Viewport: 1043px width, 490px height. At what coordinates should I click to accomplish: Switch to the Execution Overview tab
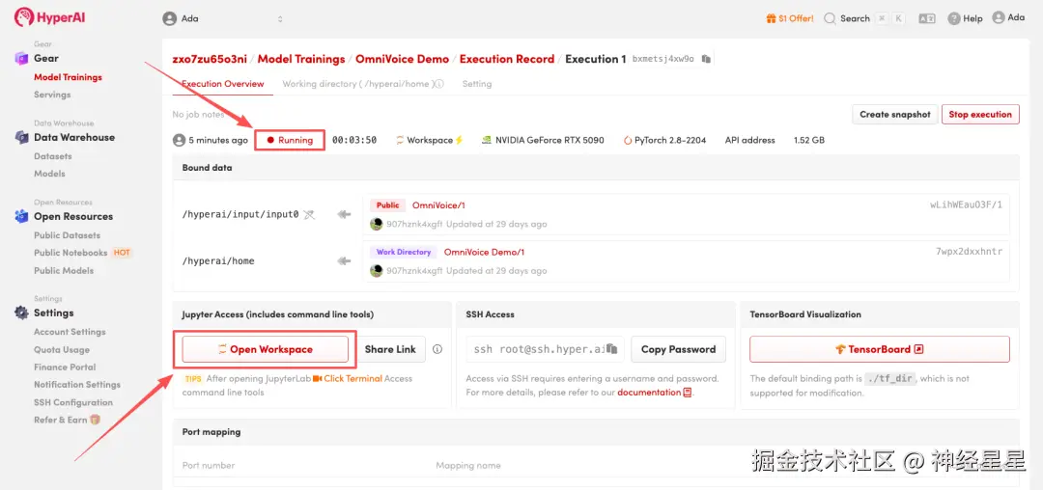coord(223,84)
